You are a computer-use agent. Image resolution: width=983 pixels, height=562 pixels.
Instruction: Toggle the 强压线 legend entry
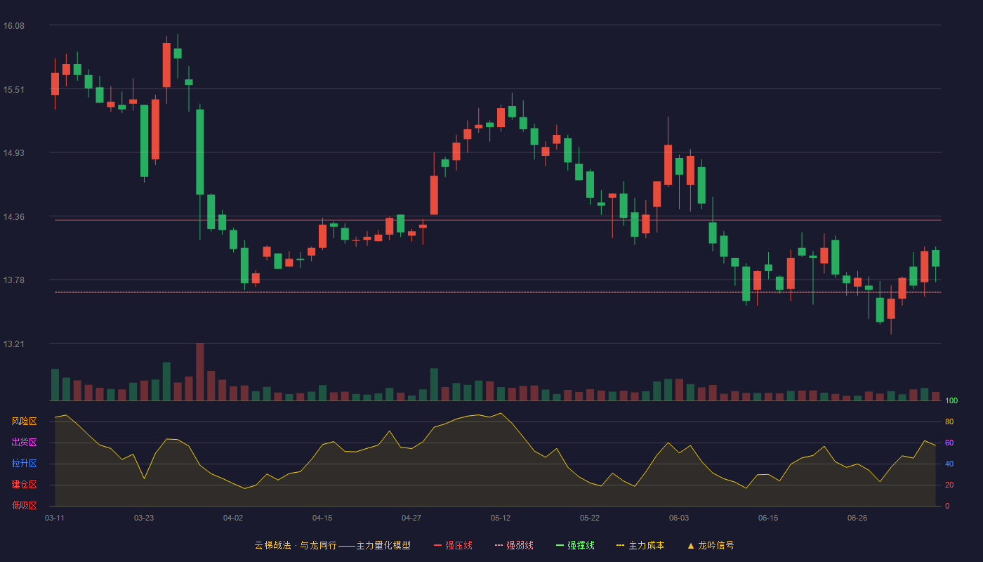(x=453, y=545)
